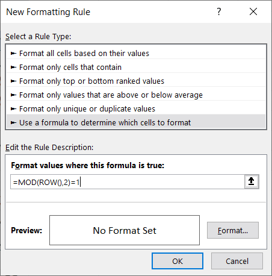Click the No Format Set preview box
The width and height of the screenshot is (272, 276).
[x=125, y=230]
